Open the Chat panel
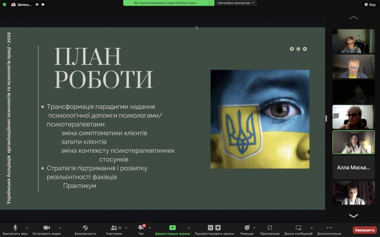This screenshot has width=380, height=237. pos(141,228)
